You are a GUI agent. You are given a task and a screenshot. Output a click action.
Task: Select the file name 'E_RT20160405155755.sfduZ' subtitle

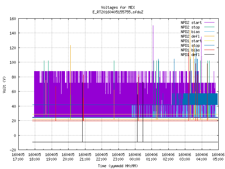coord(118,12)
